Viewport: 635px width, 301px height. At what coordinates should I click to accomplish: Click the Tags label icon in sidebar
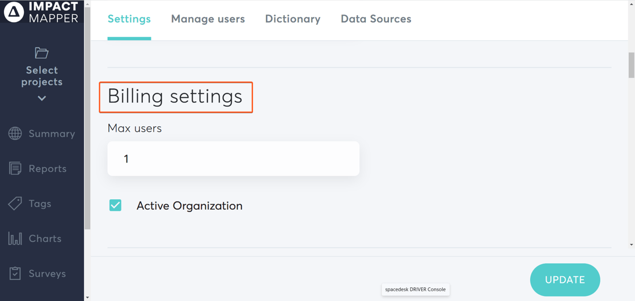15,204
